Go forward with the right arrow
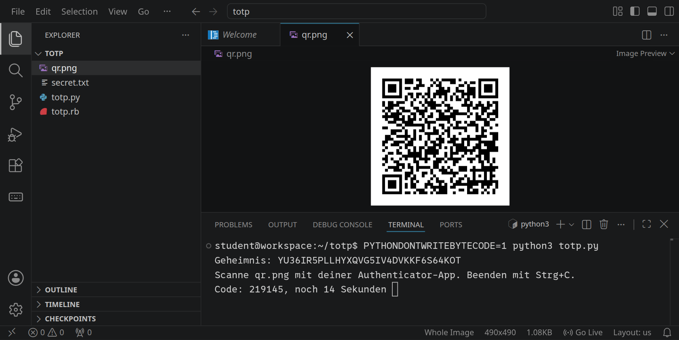 [213, 12]
